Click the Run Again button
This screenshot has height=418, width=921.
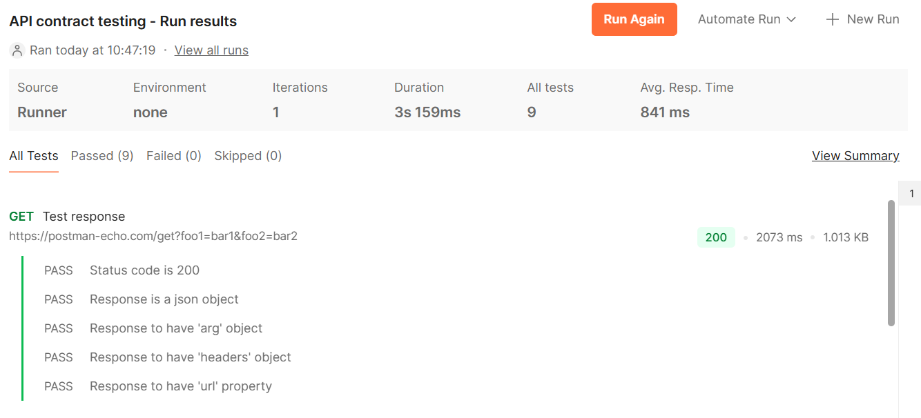(x=634, y=19)
